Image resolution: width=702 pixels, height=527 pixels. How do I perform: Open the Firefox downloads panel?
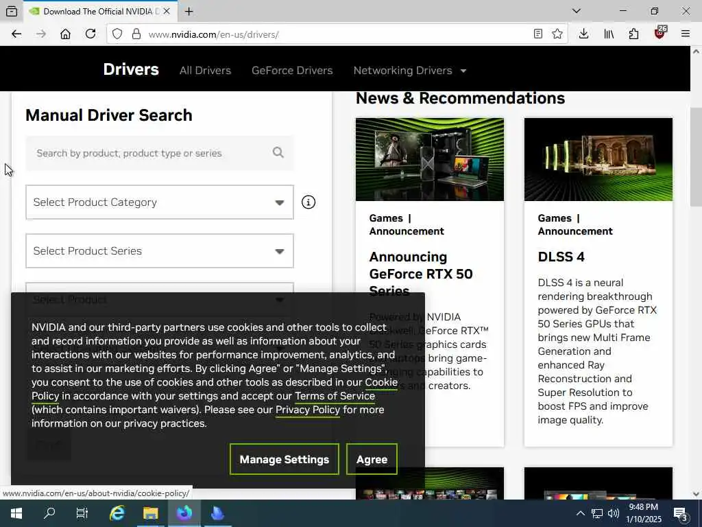coord(583,34)
